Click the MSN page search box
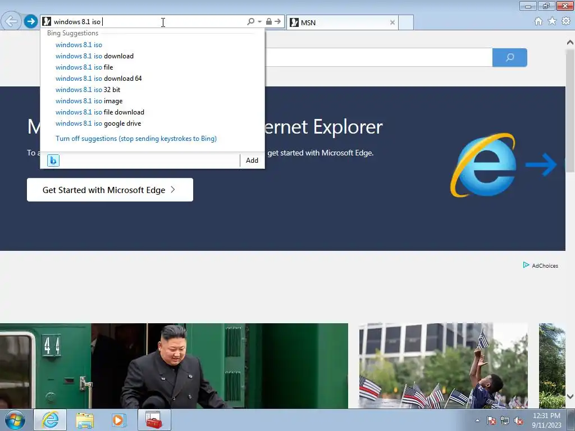The image size is (575, 431). (x=378, y=58)
